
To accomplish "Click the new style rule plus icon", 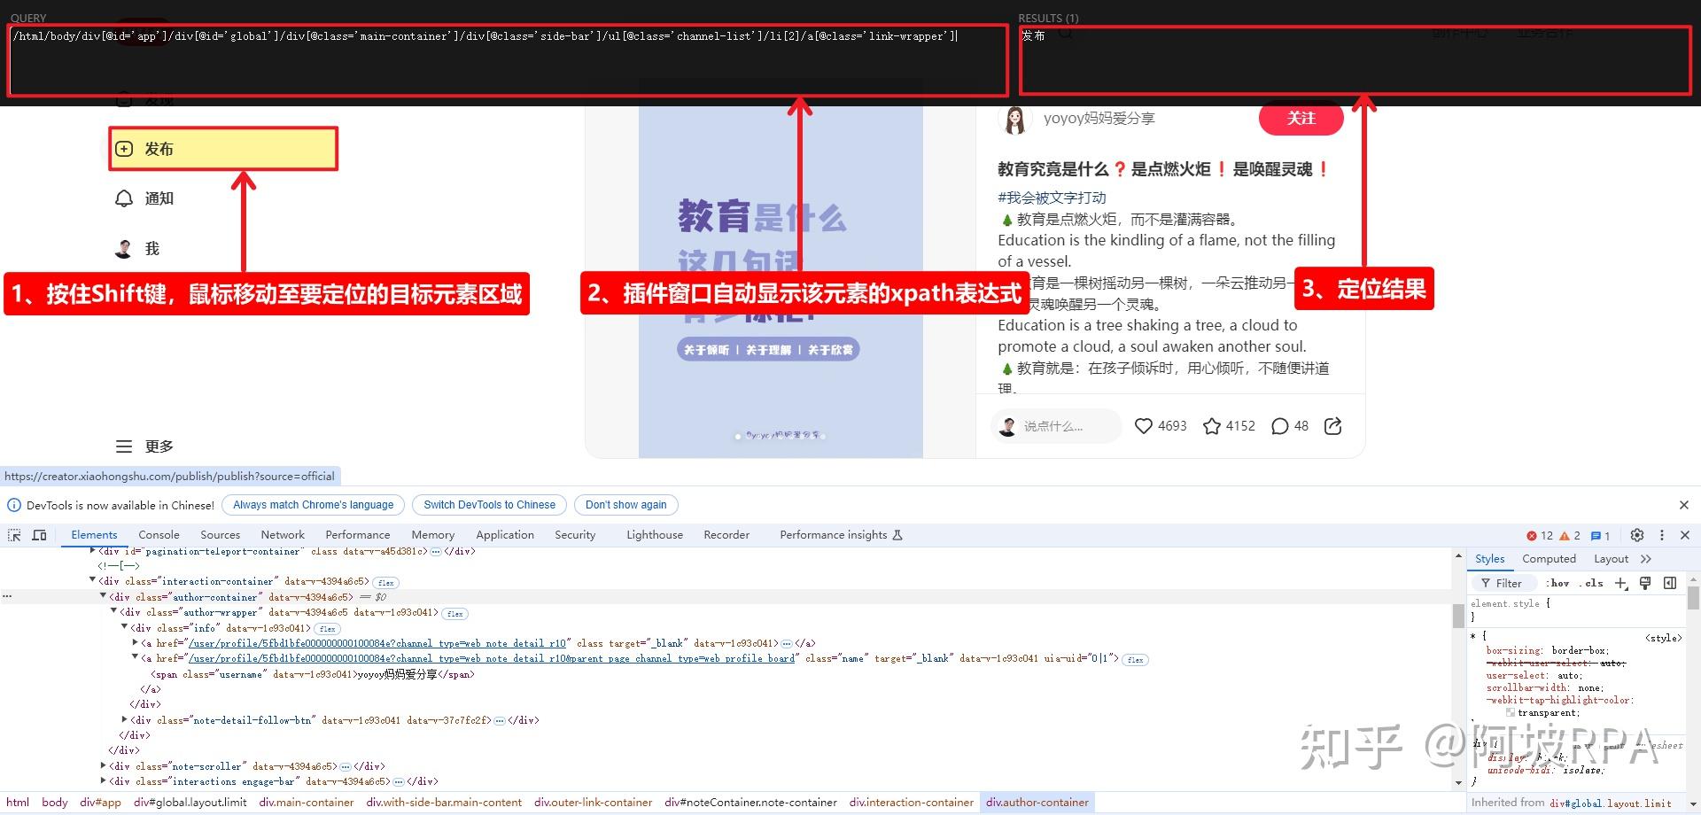I will [x=1621, y=584].
